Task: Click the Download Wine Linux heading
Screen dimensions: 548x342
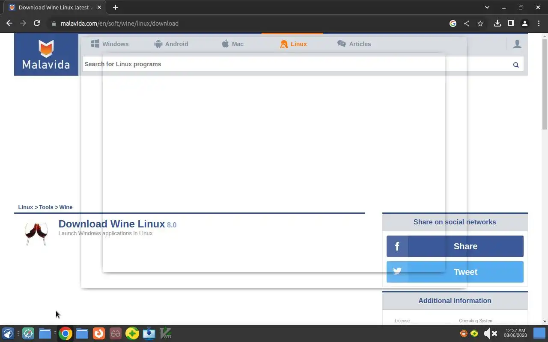Action: 112,224
